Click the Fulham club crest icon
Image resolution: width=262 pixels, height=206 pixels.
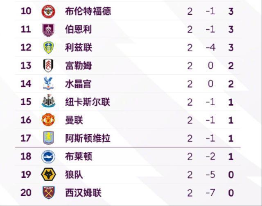[48, 66]
